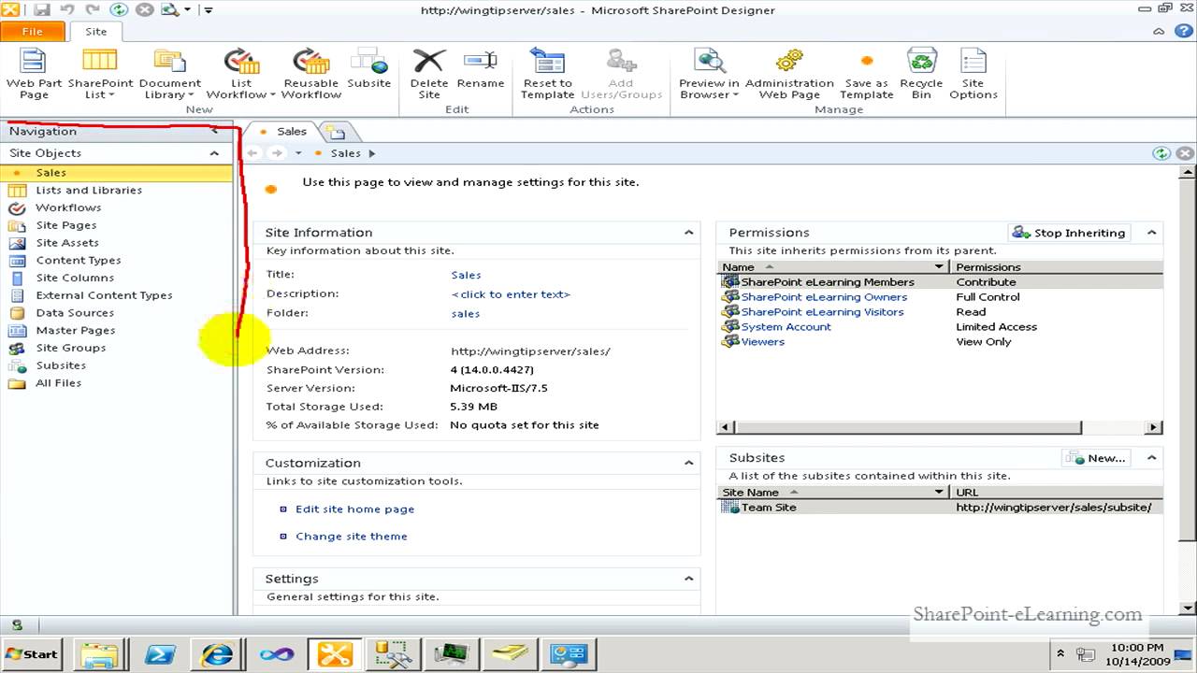Open Site Groups in the navigation pane
This screenshot has width=1197, height=673.
(70, 348)
